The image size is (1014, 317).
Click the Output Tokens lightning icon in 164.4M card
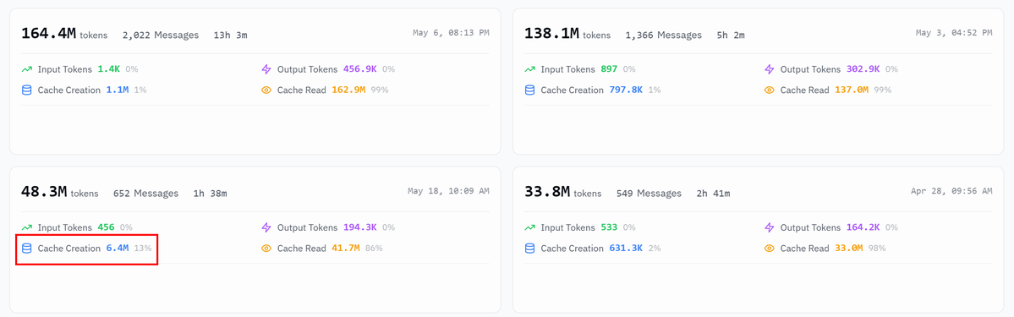pos(266,69)
